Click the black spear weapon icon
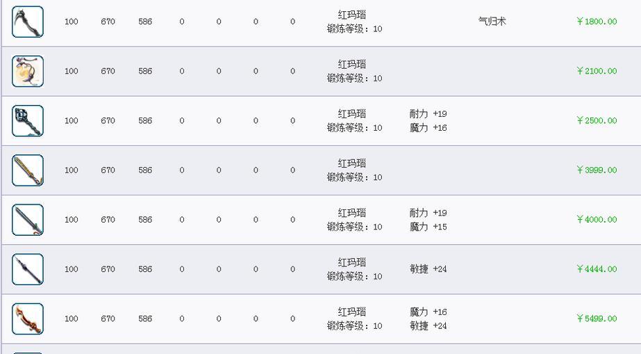Screen dimensions: 641x354 point(27,269)
